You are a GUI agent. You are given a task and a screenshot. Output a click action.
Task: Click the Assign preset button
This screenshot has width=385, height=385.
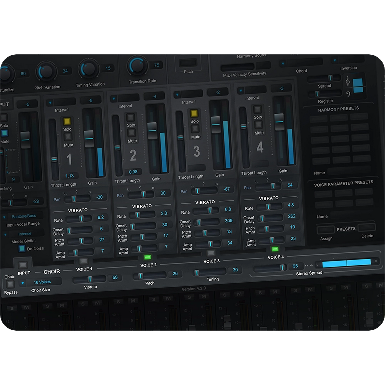(325, 230)
